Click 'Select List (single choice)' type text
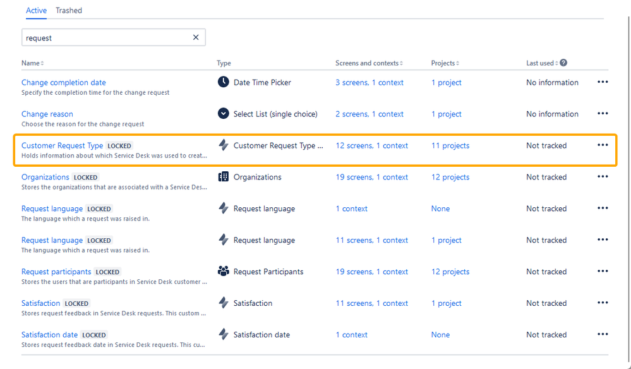Viewport: 631px width, 369px height. click(275, 114)
